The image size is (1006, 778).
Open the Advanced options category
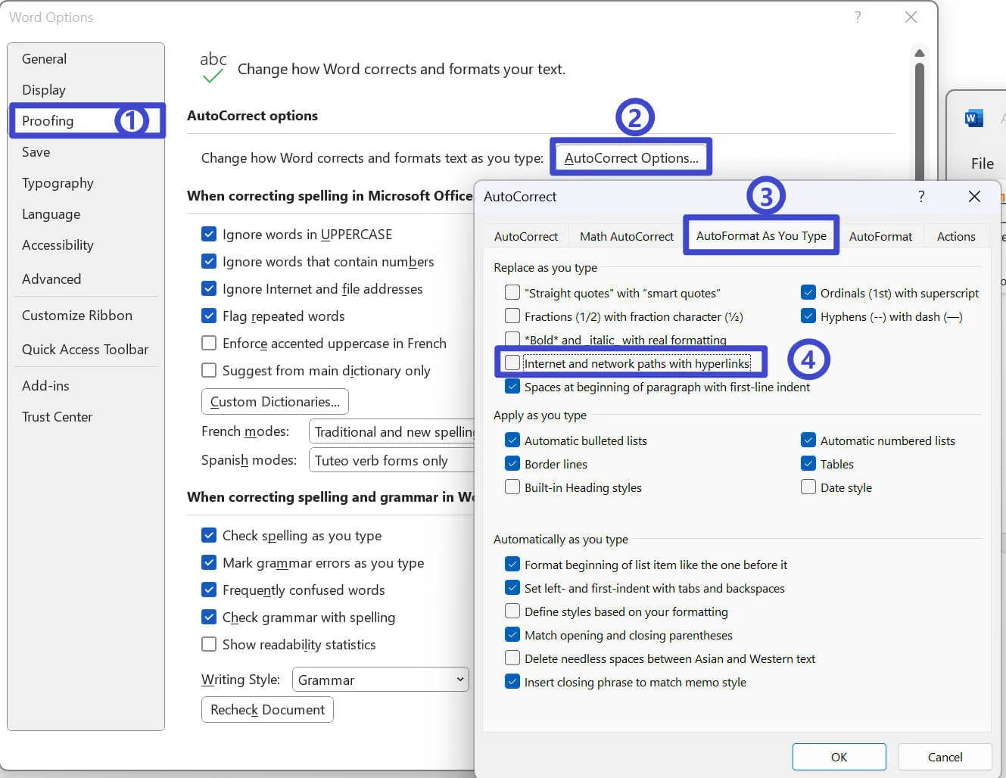point(86,279)
